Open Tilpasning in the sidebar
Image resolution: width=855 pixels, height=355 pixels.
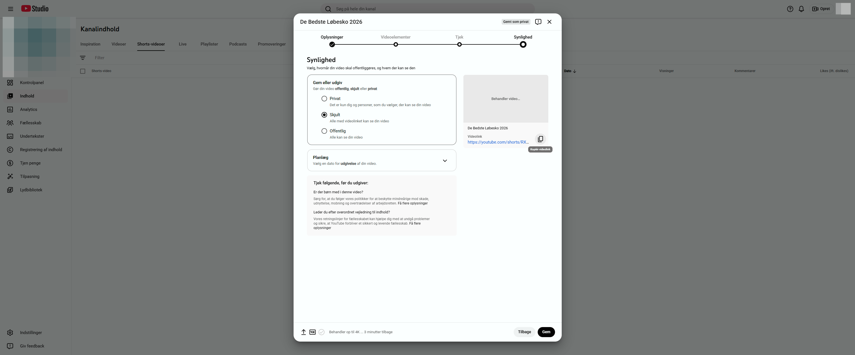tap(36, 177)
